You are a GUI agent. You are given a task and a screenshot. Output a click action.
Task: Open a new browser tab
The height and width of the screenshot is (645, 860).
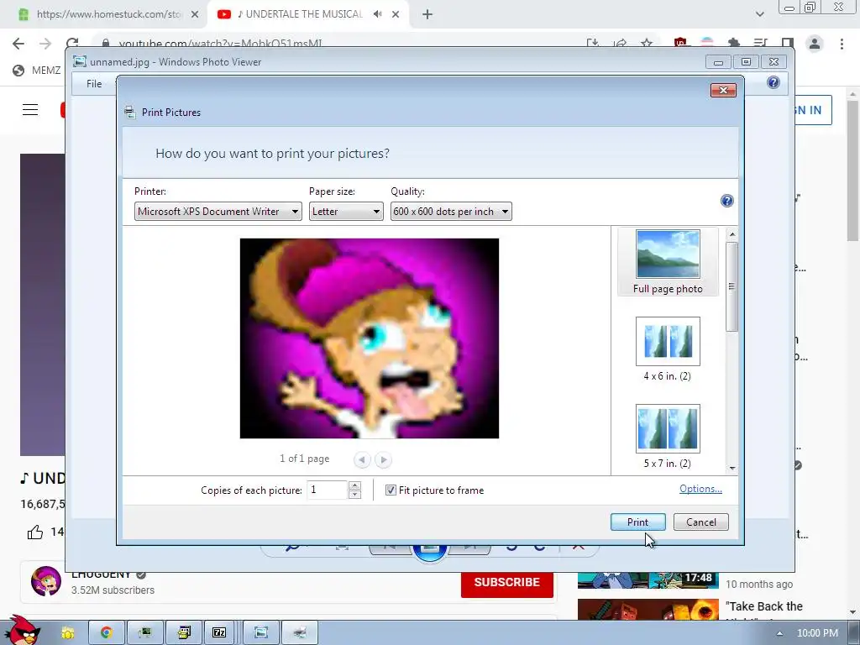pyautogui.click(x=427, y=15)
